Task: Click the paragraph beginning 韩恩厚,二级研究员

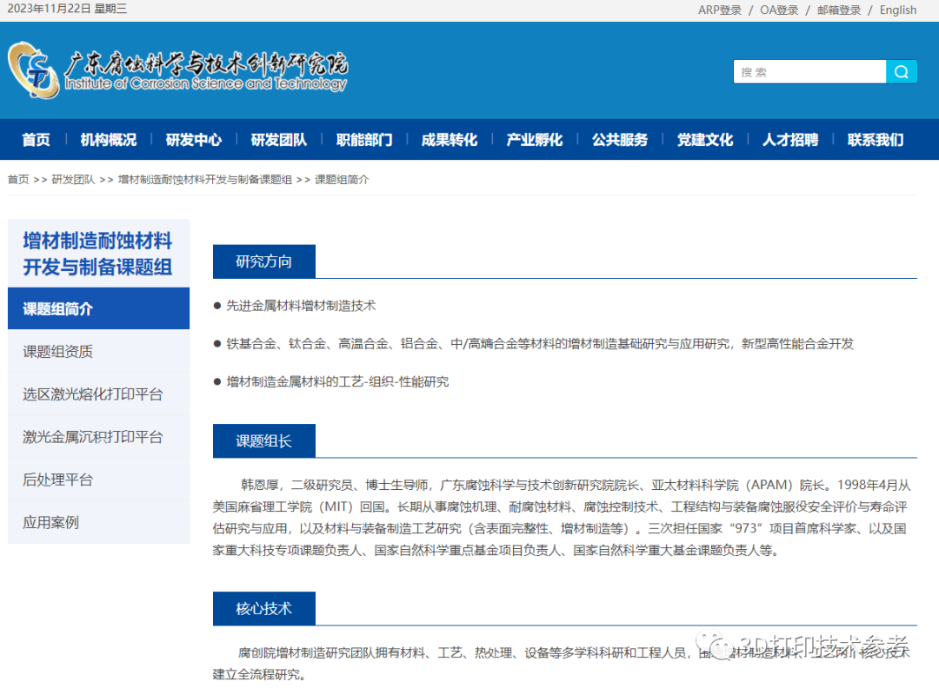Action: click(x=562, y=518)
